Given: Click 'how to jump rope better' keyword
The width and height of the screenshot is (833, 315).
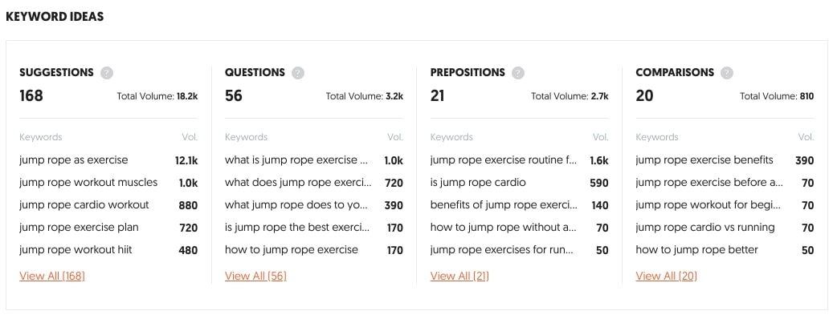Looking at the screenshot, I should tap(697, 250).
